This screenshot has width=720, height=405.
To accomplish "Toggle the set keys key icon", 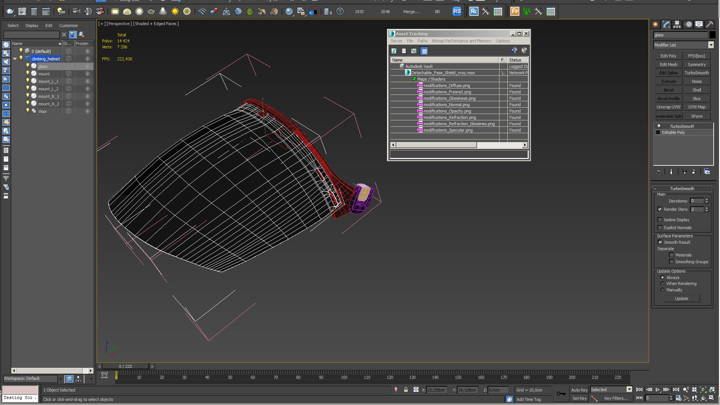I will [561, 393].
